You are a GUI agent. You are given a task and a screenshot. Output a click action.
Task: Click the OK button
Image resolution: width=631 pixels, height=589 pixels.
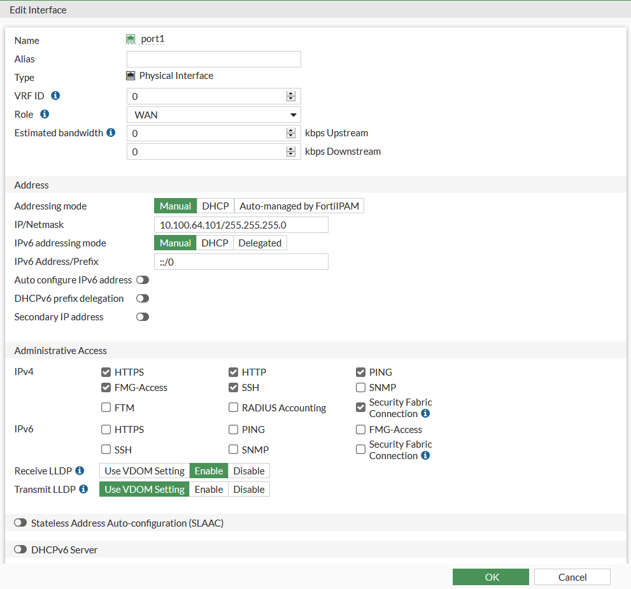490,577
